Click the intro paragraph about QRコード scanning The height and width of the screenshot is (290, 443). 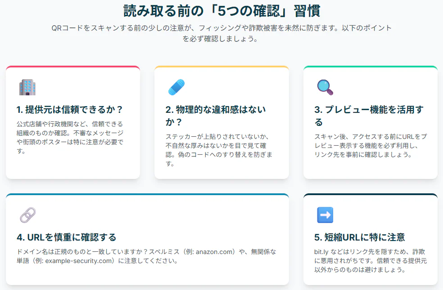pos(221,33)
